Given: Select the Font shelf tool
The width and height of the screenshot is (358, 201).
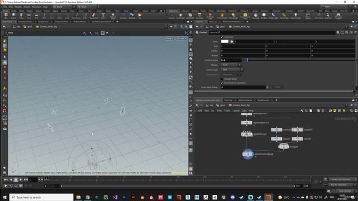Looking at the screenshot, I should click(x=103, y=16).
